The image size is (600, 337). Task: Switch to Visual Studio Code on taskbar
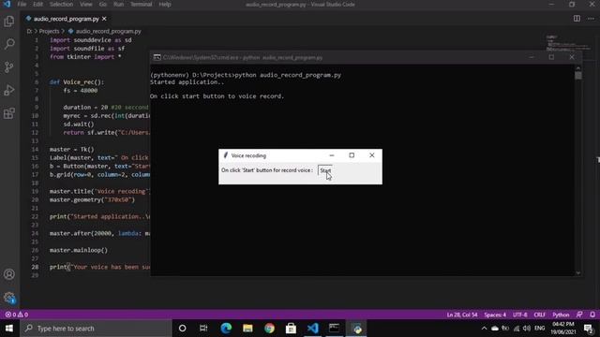pos(312,329)
